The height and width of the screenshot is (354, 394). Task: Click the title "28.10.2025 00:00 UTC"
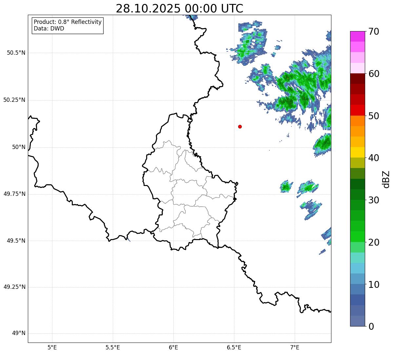pyautogui.click(x=180, y=9)
